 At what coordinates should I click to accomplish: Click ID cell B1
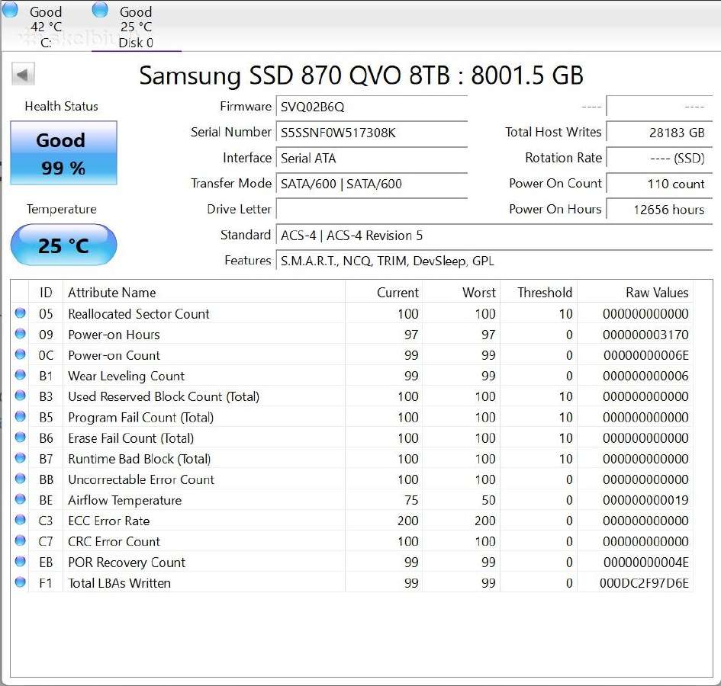tap(46, 376)
